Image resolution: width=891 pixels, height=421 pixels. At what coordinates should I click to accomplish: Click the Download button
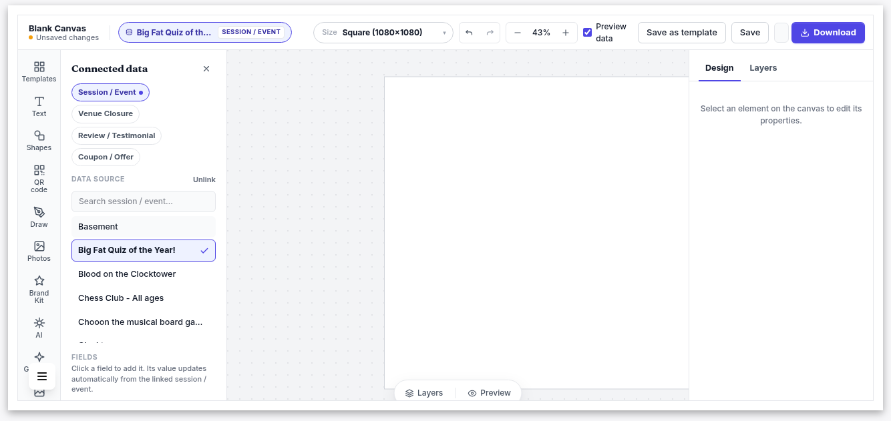pos(828,33)
